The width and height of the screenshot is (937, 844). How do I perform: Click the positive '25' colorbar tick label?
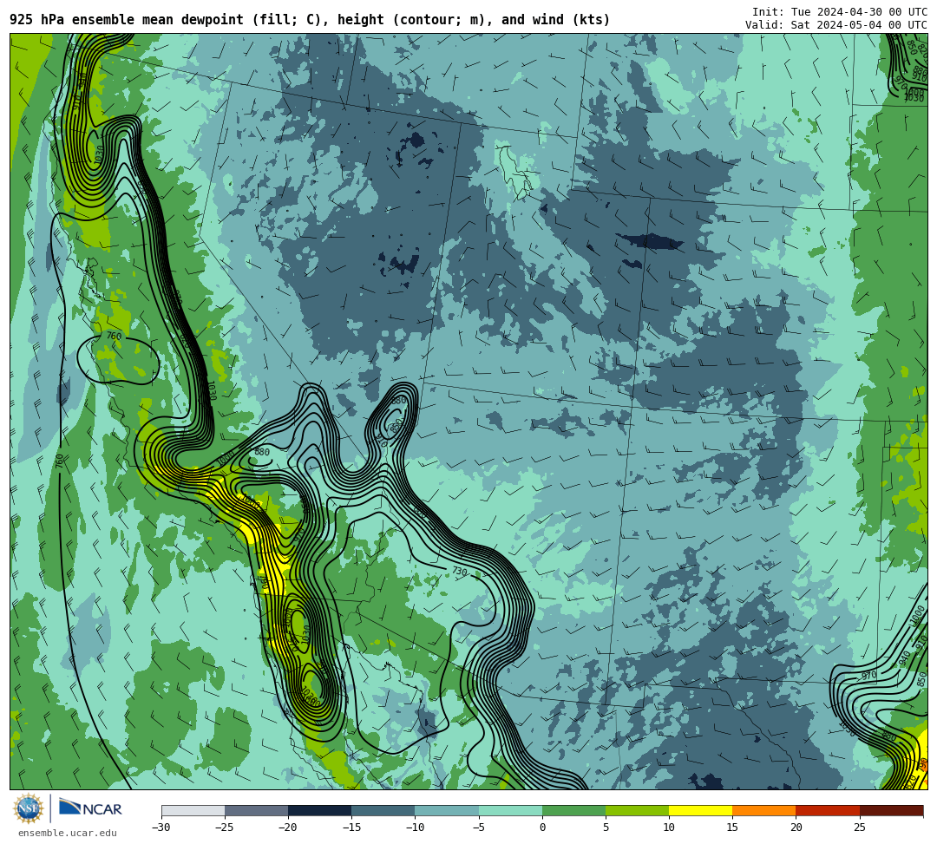click(x=859, y=828)
